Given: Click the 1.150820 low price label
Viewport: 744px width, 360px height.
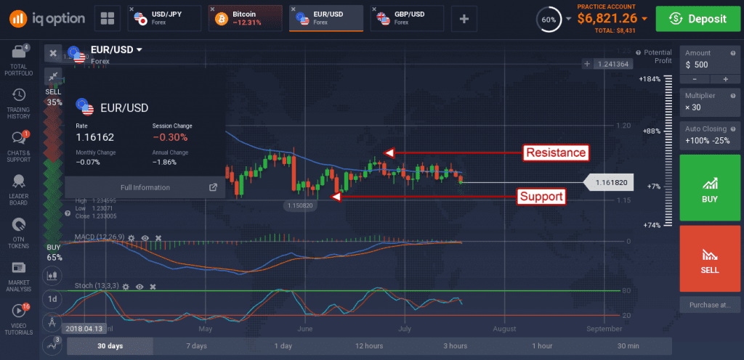Looking at the screenshot, I should tap(301, 205).
